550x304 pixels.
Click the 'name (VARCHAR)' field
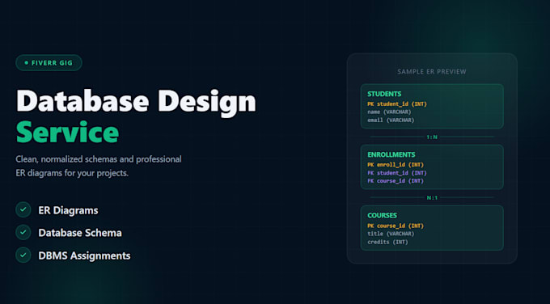click(x=389, y=112)
